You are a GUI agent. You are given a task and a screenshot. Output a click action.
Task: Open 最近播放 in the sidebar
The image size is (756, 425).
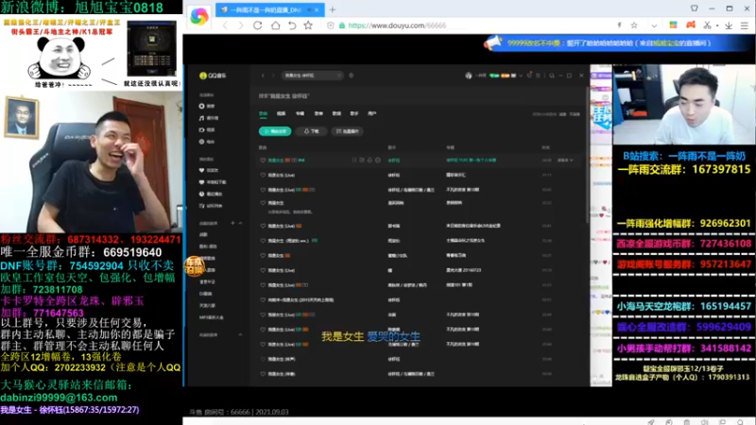click(x=210, y=195)
